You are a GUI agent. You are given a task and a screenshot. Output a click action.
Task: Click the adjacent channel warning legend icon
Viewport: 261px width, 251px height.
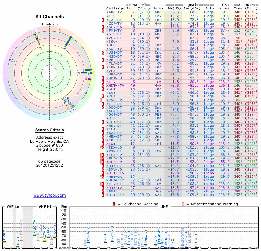pos(183,204)
